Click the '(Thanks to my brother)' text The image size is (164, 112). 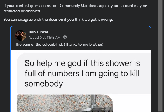pyautogui.click(x=84, y=44)
